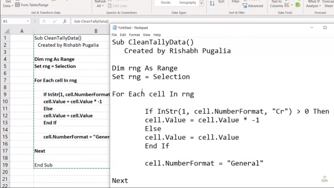Click the Select All corner triangle
The height and width of the screenshot is (188, 334).
click(x=5, y=31)
